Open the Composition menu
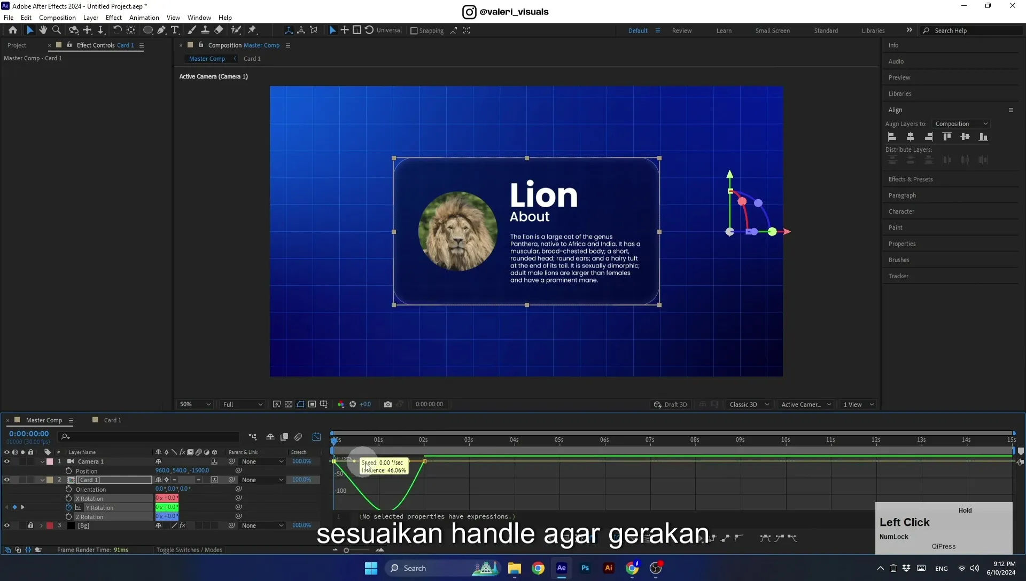Image resolution: width=1026 pixels, height=581 pixels. 57,18
